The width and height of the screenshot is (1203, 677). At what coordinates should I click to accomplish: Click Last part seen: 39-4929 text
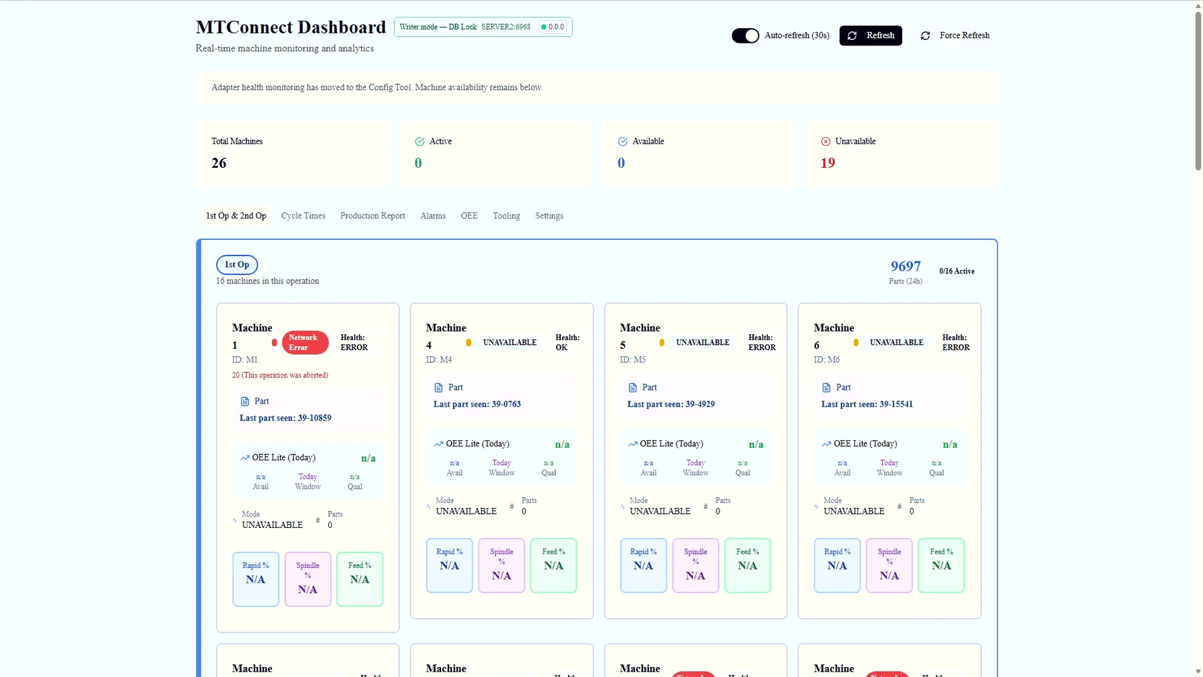click(671, 404)
